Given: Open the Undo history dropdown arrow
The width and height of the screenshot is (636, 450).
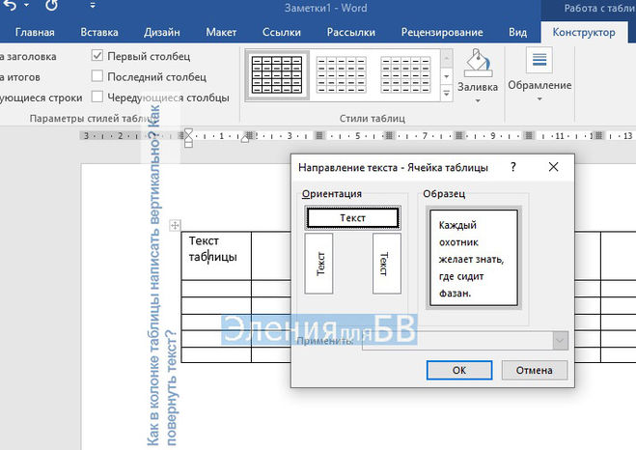Looking at the screenshot, I should (x=26, y=5).
